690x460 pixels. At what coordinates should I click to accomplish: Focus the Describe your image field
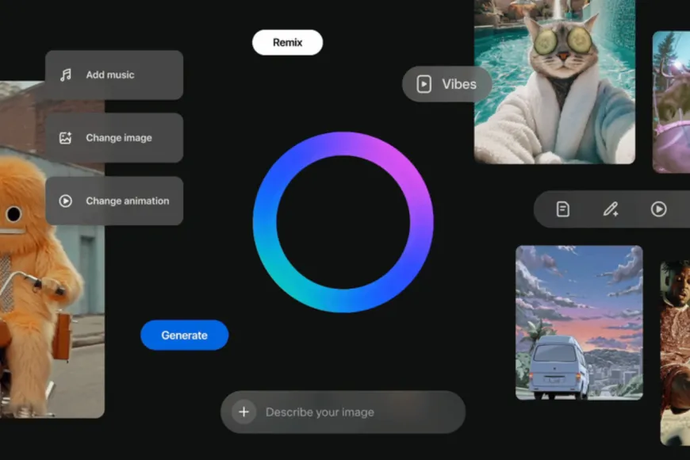(343, 412)
